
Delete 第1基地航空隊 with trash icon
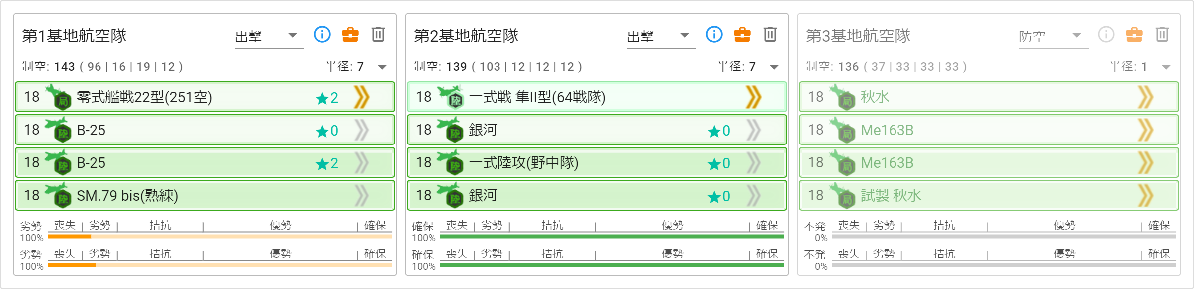[378, 34]
